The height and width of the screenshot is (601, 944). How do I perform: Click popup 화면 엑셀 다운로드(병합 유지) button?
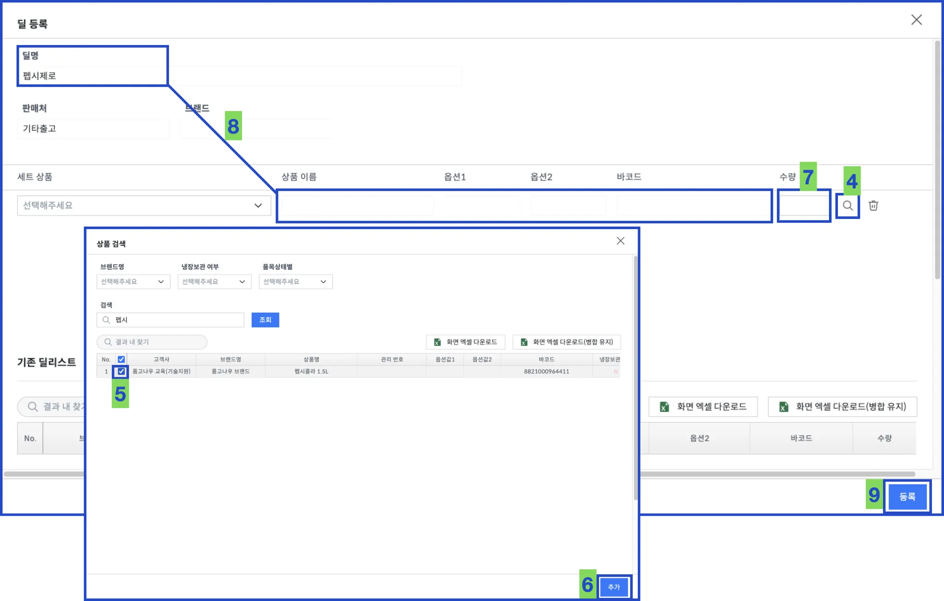tap(566, 342)
